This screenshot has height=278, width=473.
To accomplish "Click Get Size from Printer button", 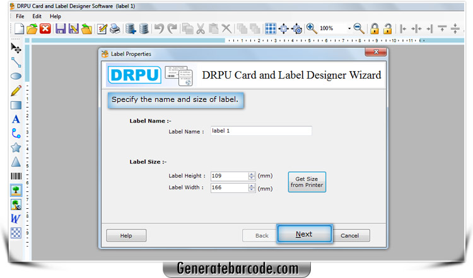I will (x=307, y=182).
